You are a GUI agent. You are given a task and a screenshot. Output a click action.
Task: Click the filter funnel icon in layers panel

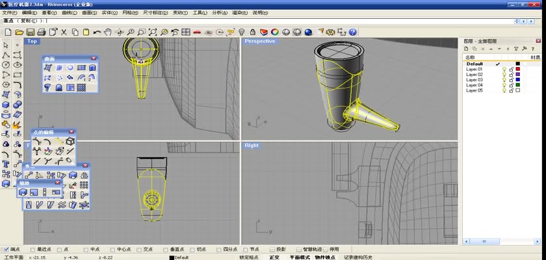[516, 49]
